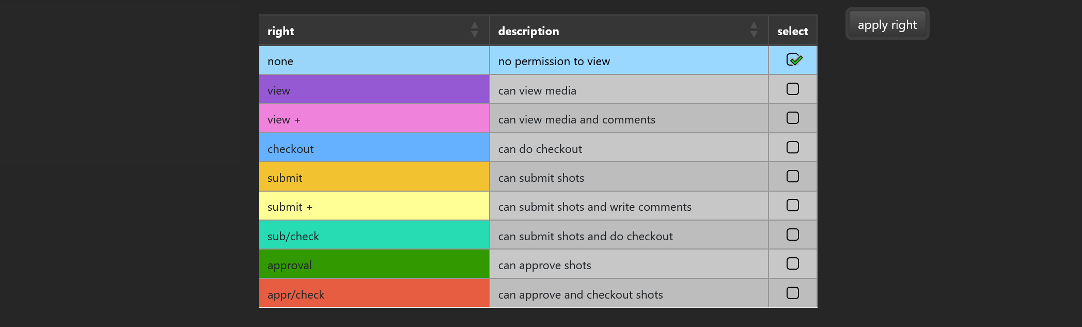Enable the 'submit +' checkbox
This screenshot has height=327, width=1082.
pyautogui.click(x=793, y=206)
